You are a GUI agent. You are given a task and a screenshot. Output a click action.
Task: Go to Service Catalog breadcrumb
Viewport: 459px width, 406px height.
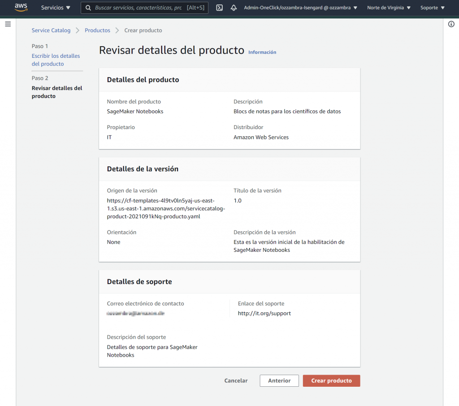pos(51,30)
